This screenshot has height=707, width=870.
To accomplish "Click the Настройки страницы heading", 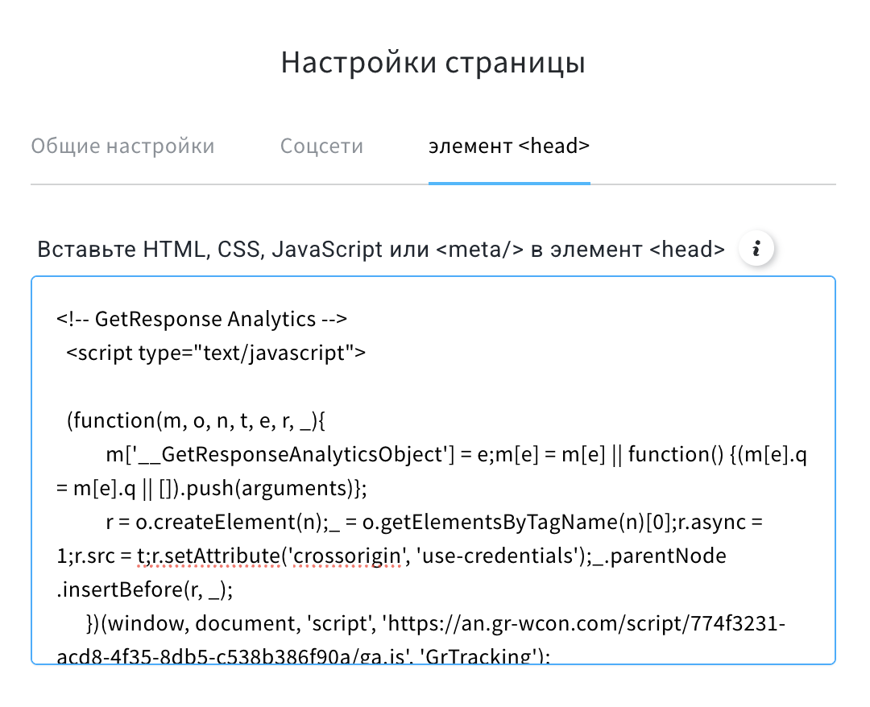I will tap(433, 62).
